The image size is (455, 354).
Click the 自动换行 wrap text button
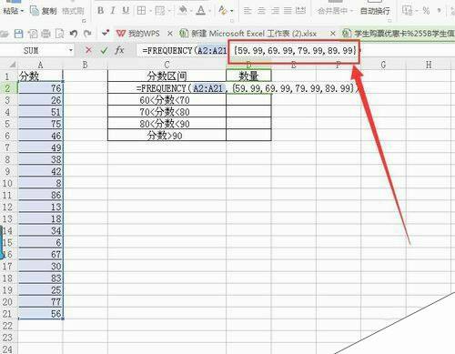pos(375,11)
